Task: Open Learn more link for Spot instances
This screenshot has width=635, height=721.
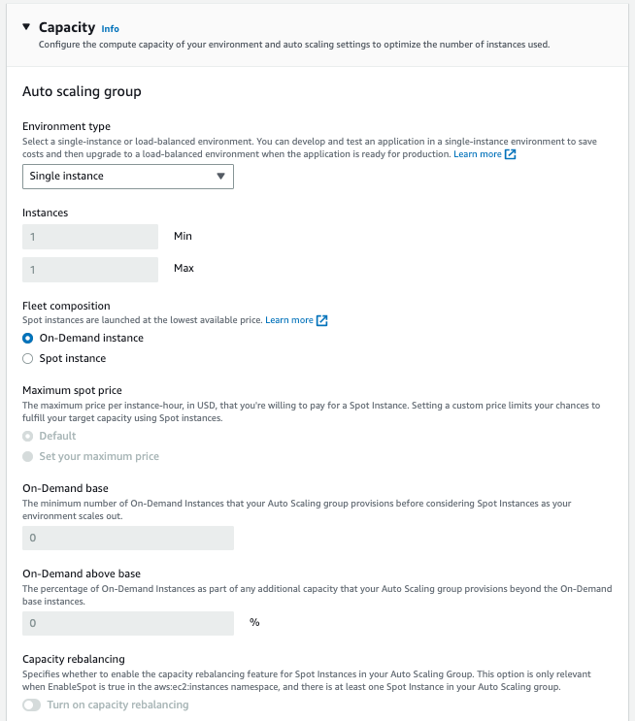Action: tap(289, 320)
